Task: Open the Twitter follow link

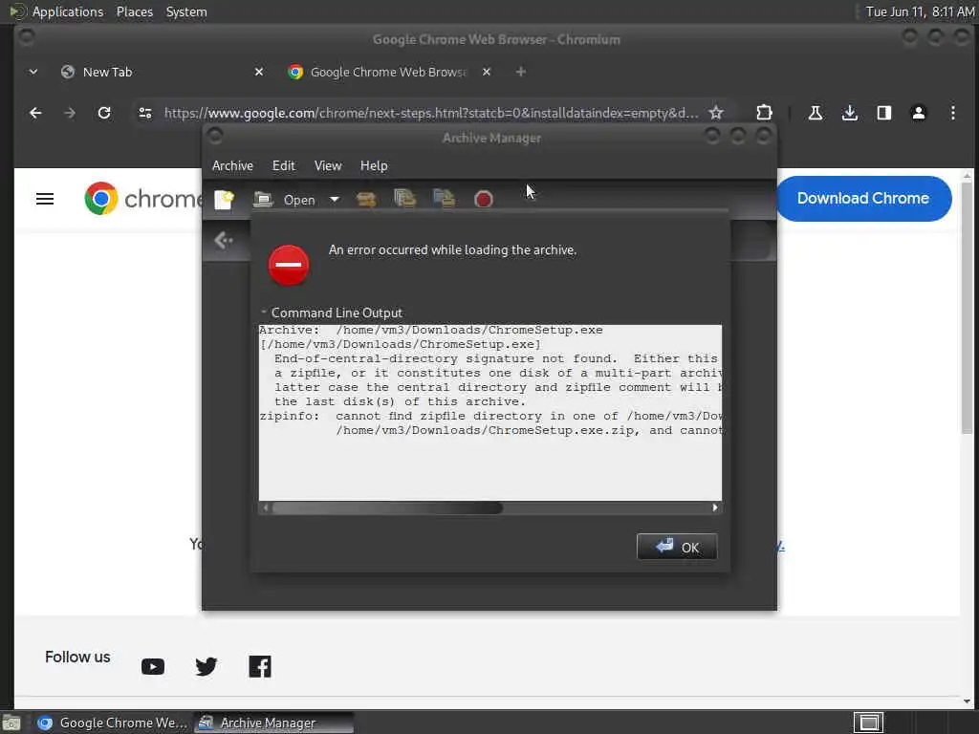Action: tap(207, 666)
